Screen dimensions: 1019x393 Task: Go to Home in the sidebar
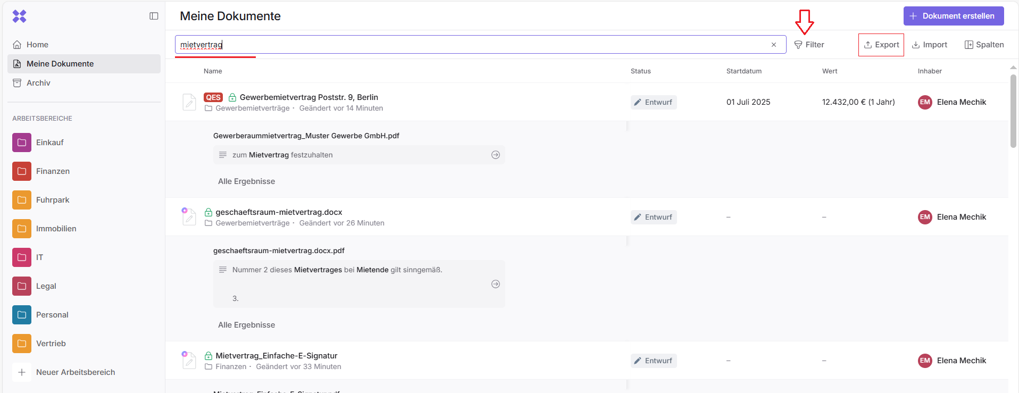[37, 45]
